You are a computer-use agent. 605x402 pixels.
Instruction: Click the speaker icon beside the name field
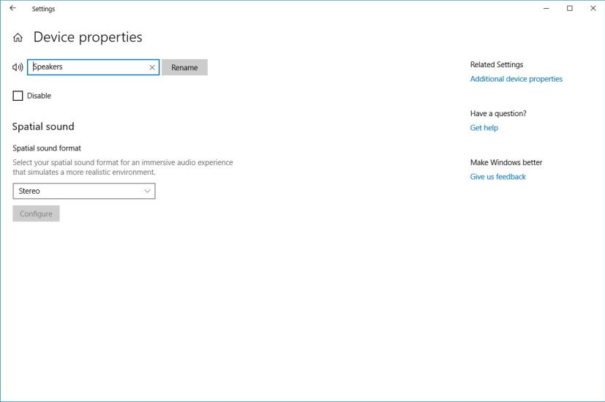[18, 67]
